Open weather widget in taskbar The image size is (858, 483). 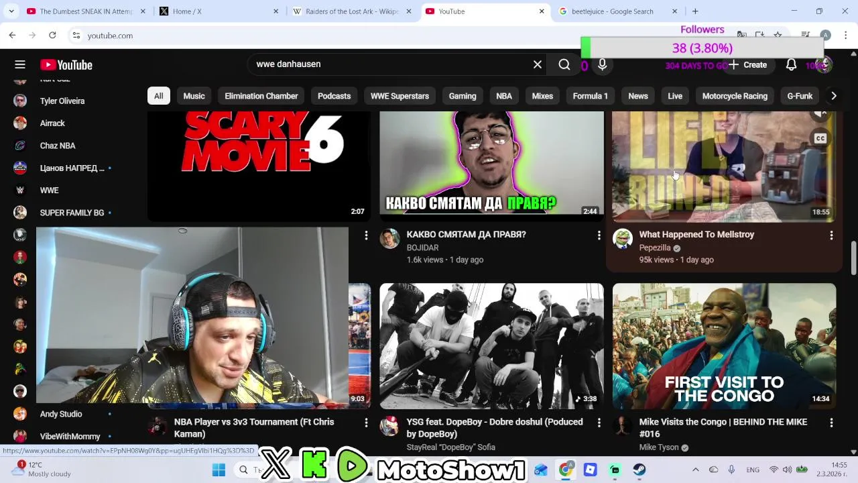[42, 469]
